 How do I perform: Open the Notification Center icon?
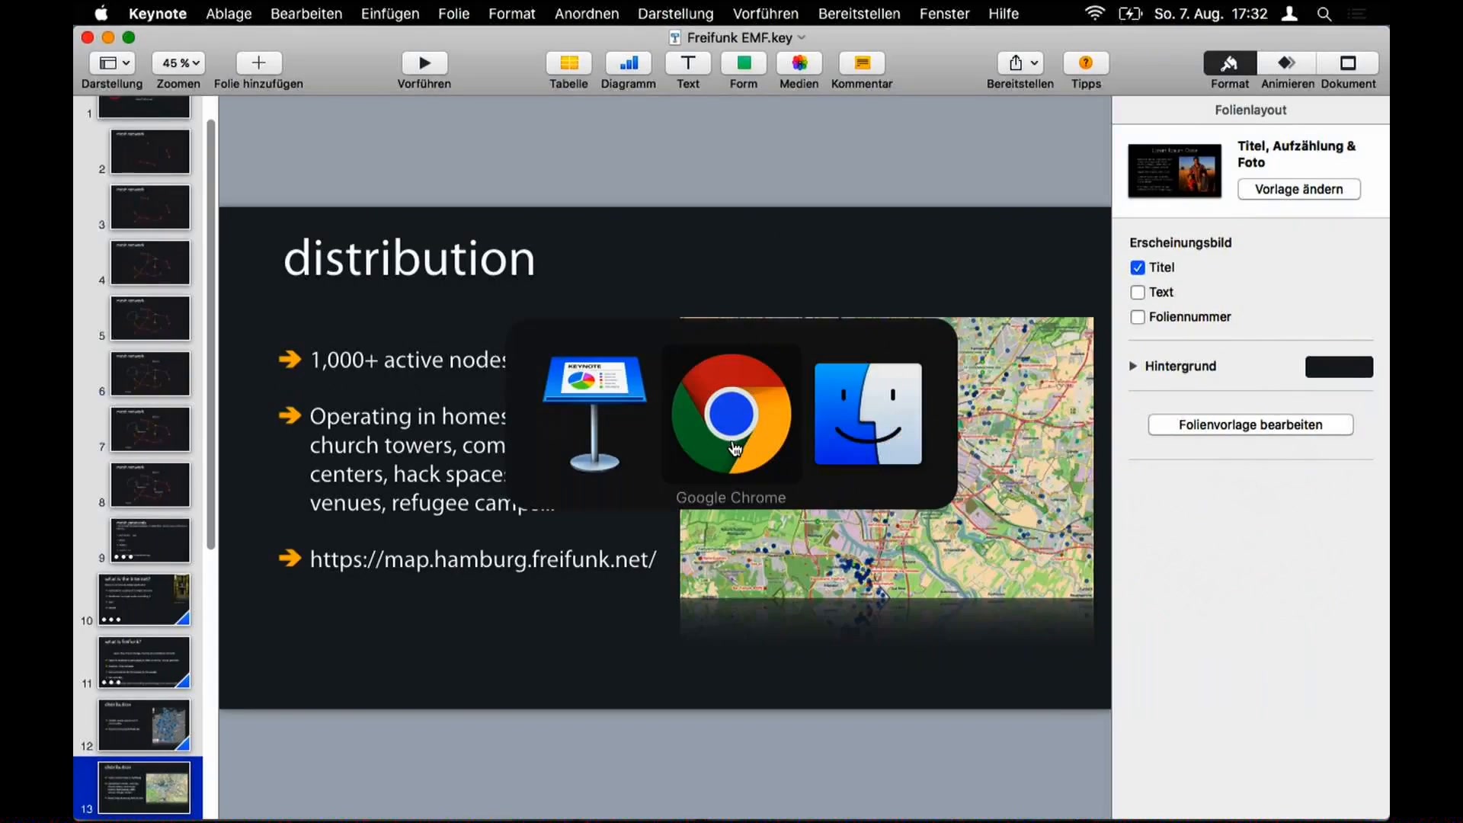1357,14
